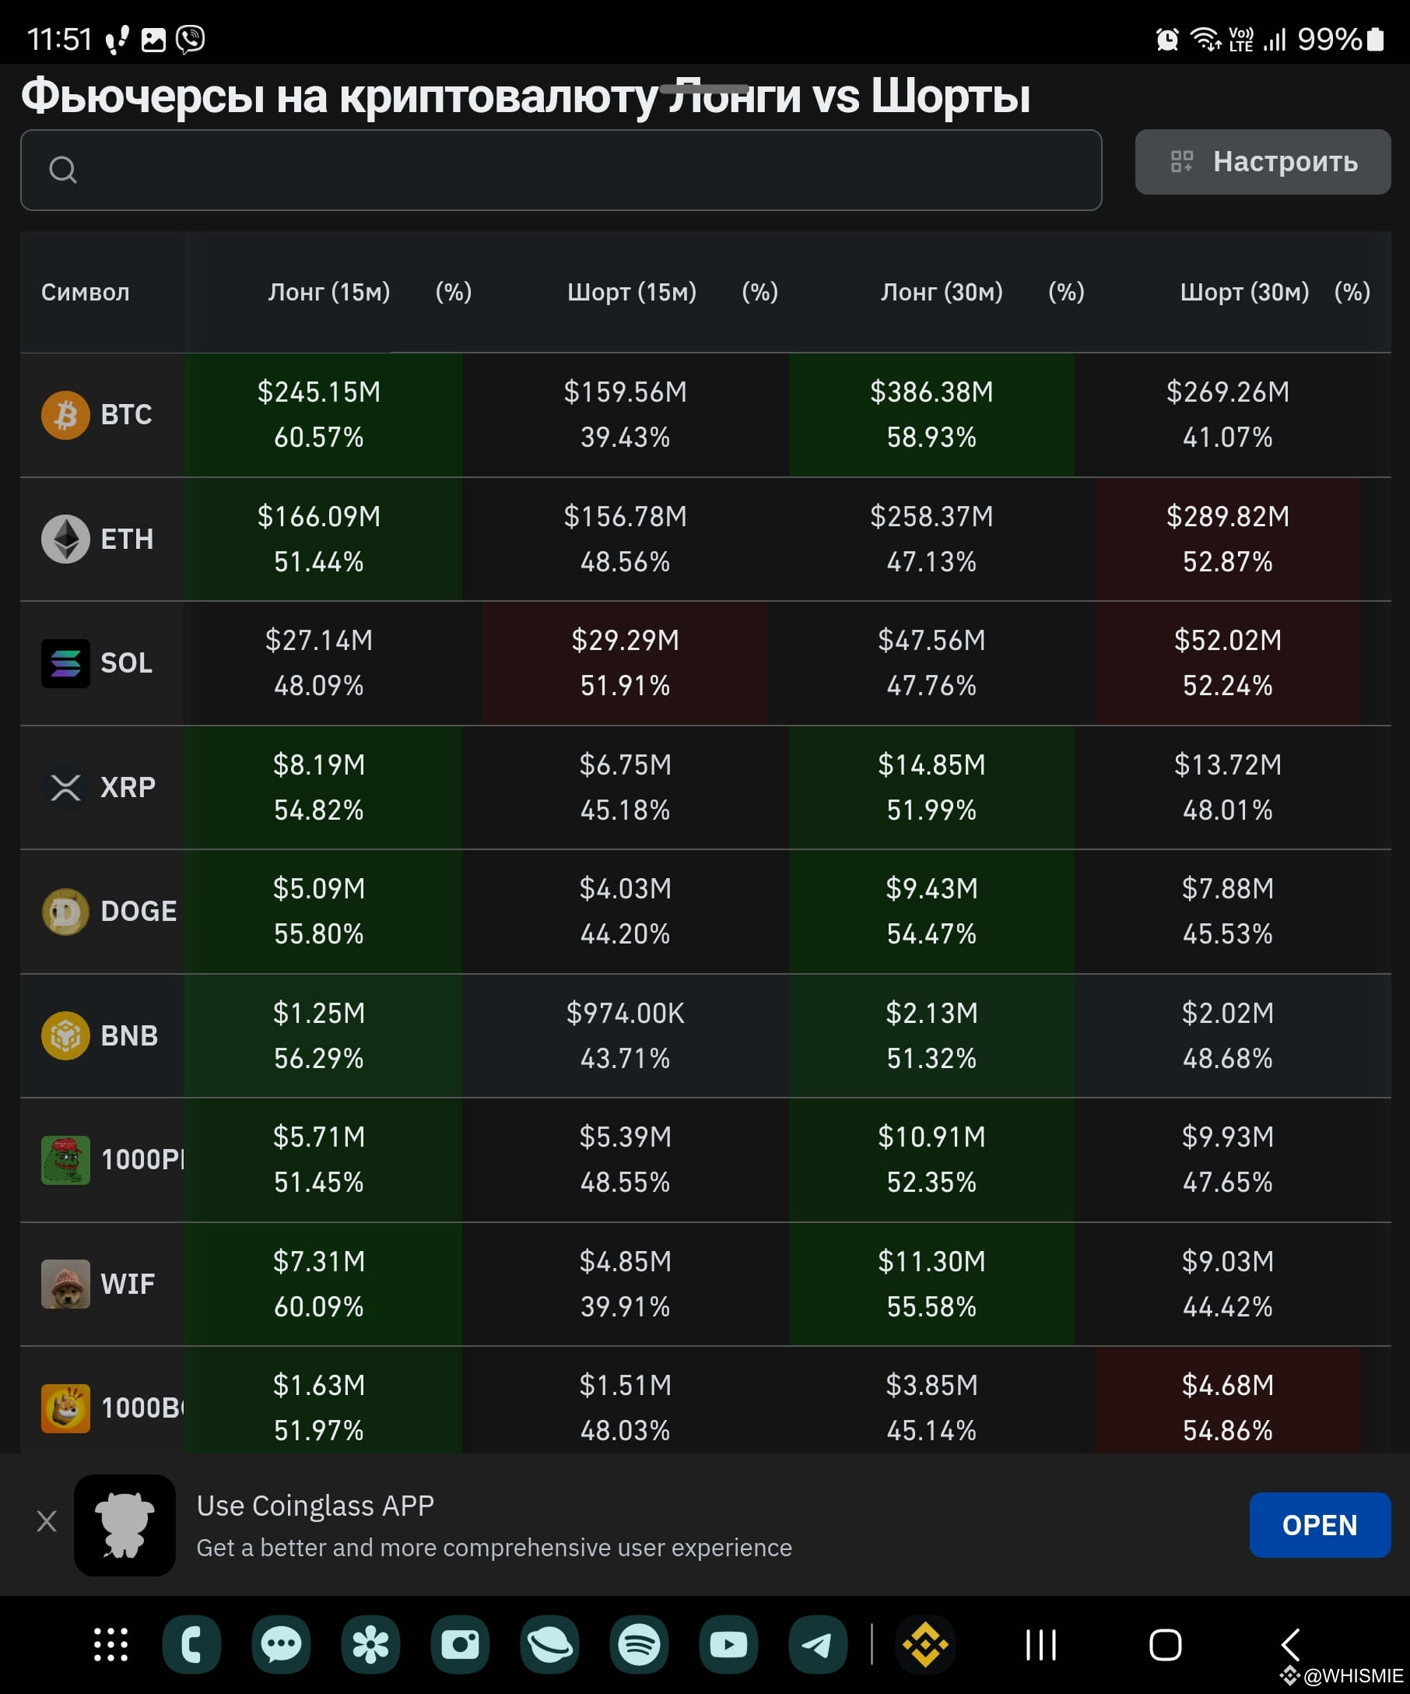
Task: Select the XRP coin icon
Action: click(65, 787)
